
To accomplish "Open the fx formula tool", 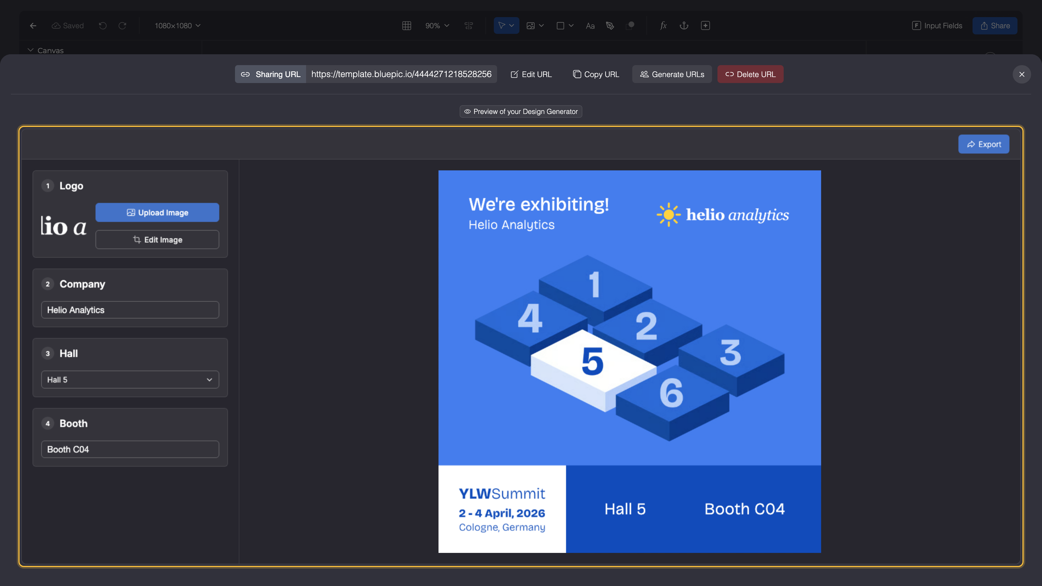I will (663, 26).
